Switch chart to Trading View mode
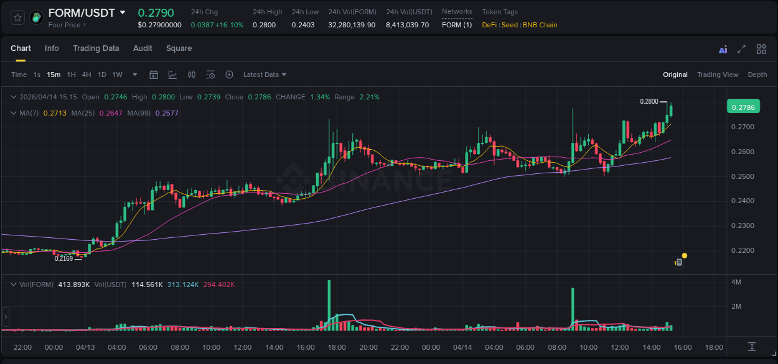This screenshot has height=364, width=778. pos(718,75)
